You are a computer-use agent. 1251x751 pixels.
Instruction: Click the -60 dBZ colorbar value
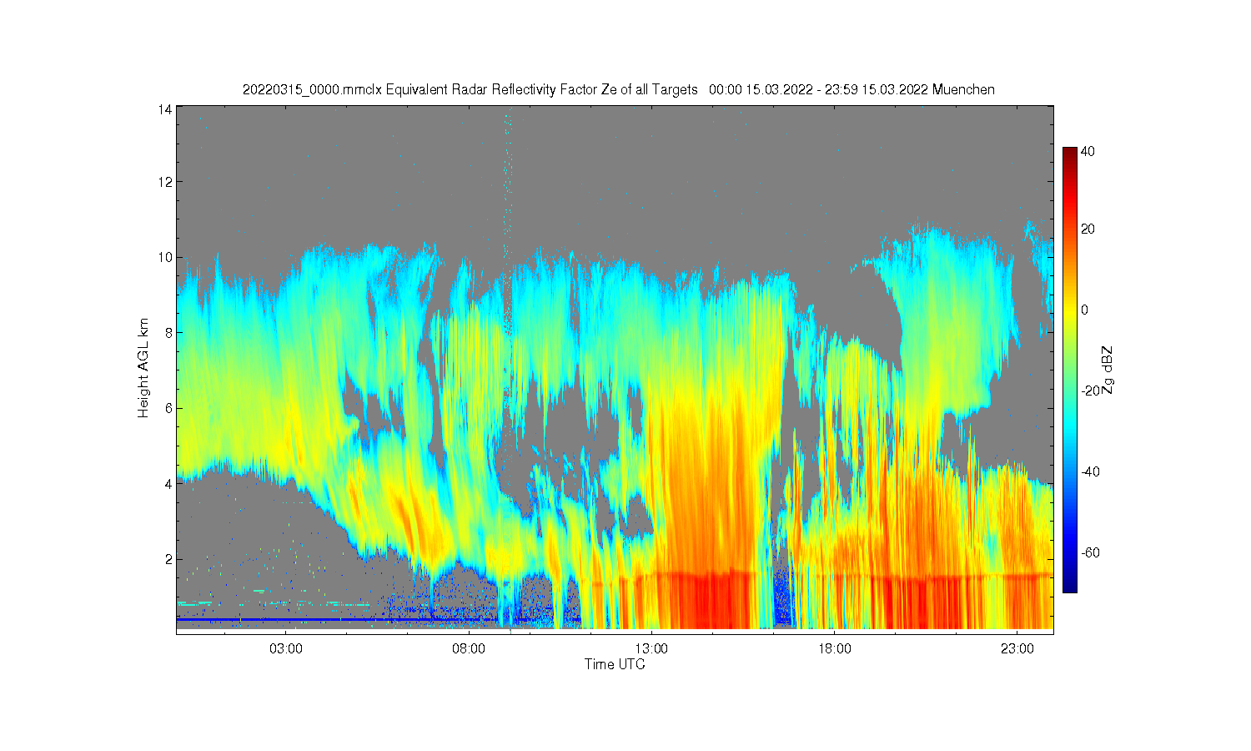coord(1090,552)
